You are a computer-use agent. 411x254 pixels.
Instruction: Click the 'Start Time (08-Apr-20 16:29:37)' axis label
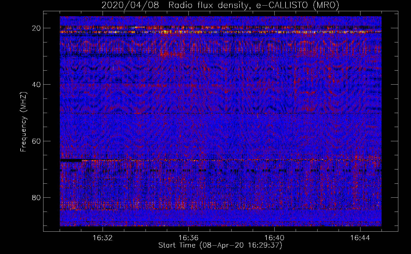click(220, 245)
